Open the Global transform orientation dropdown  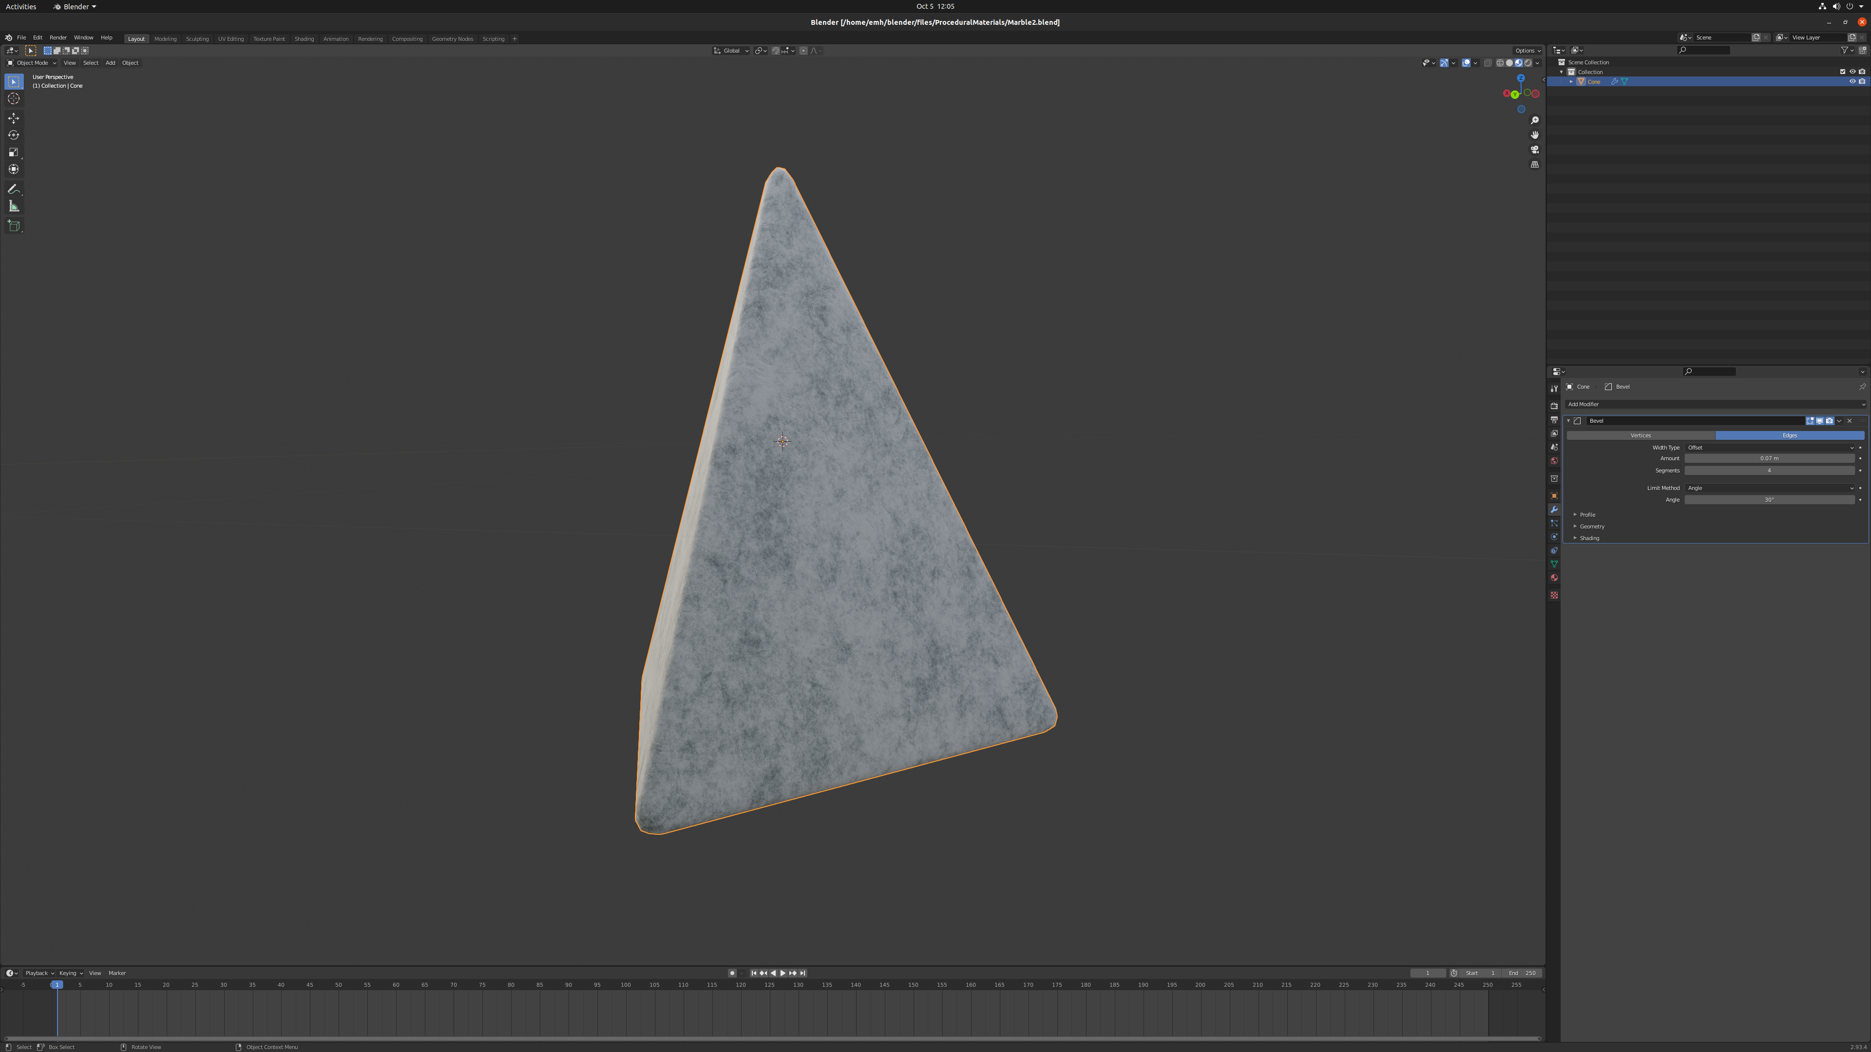click(731, 51)
